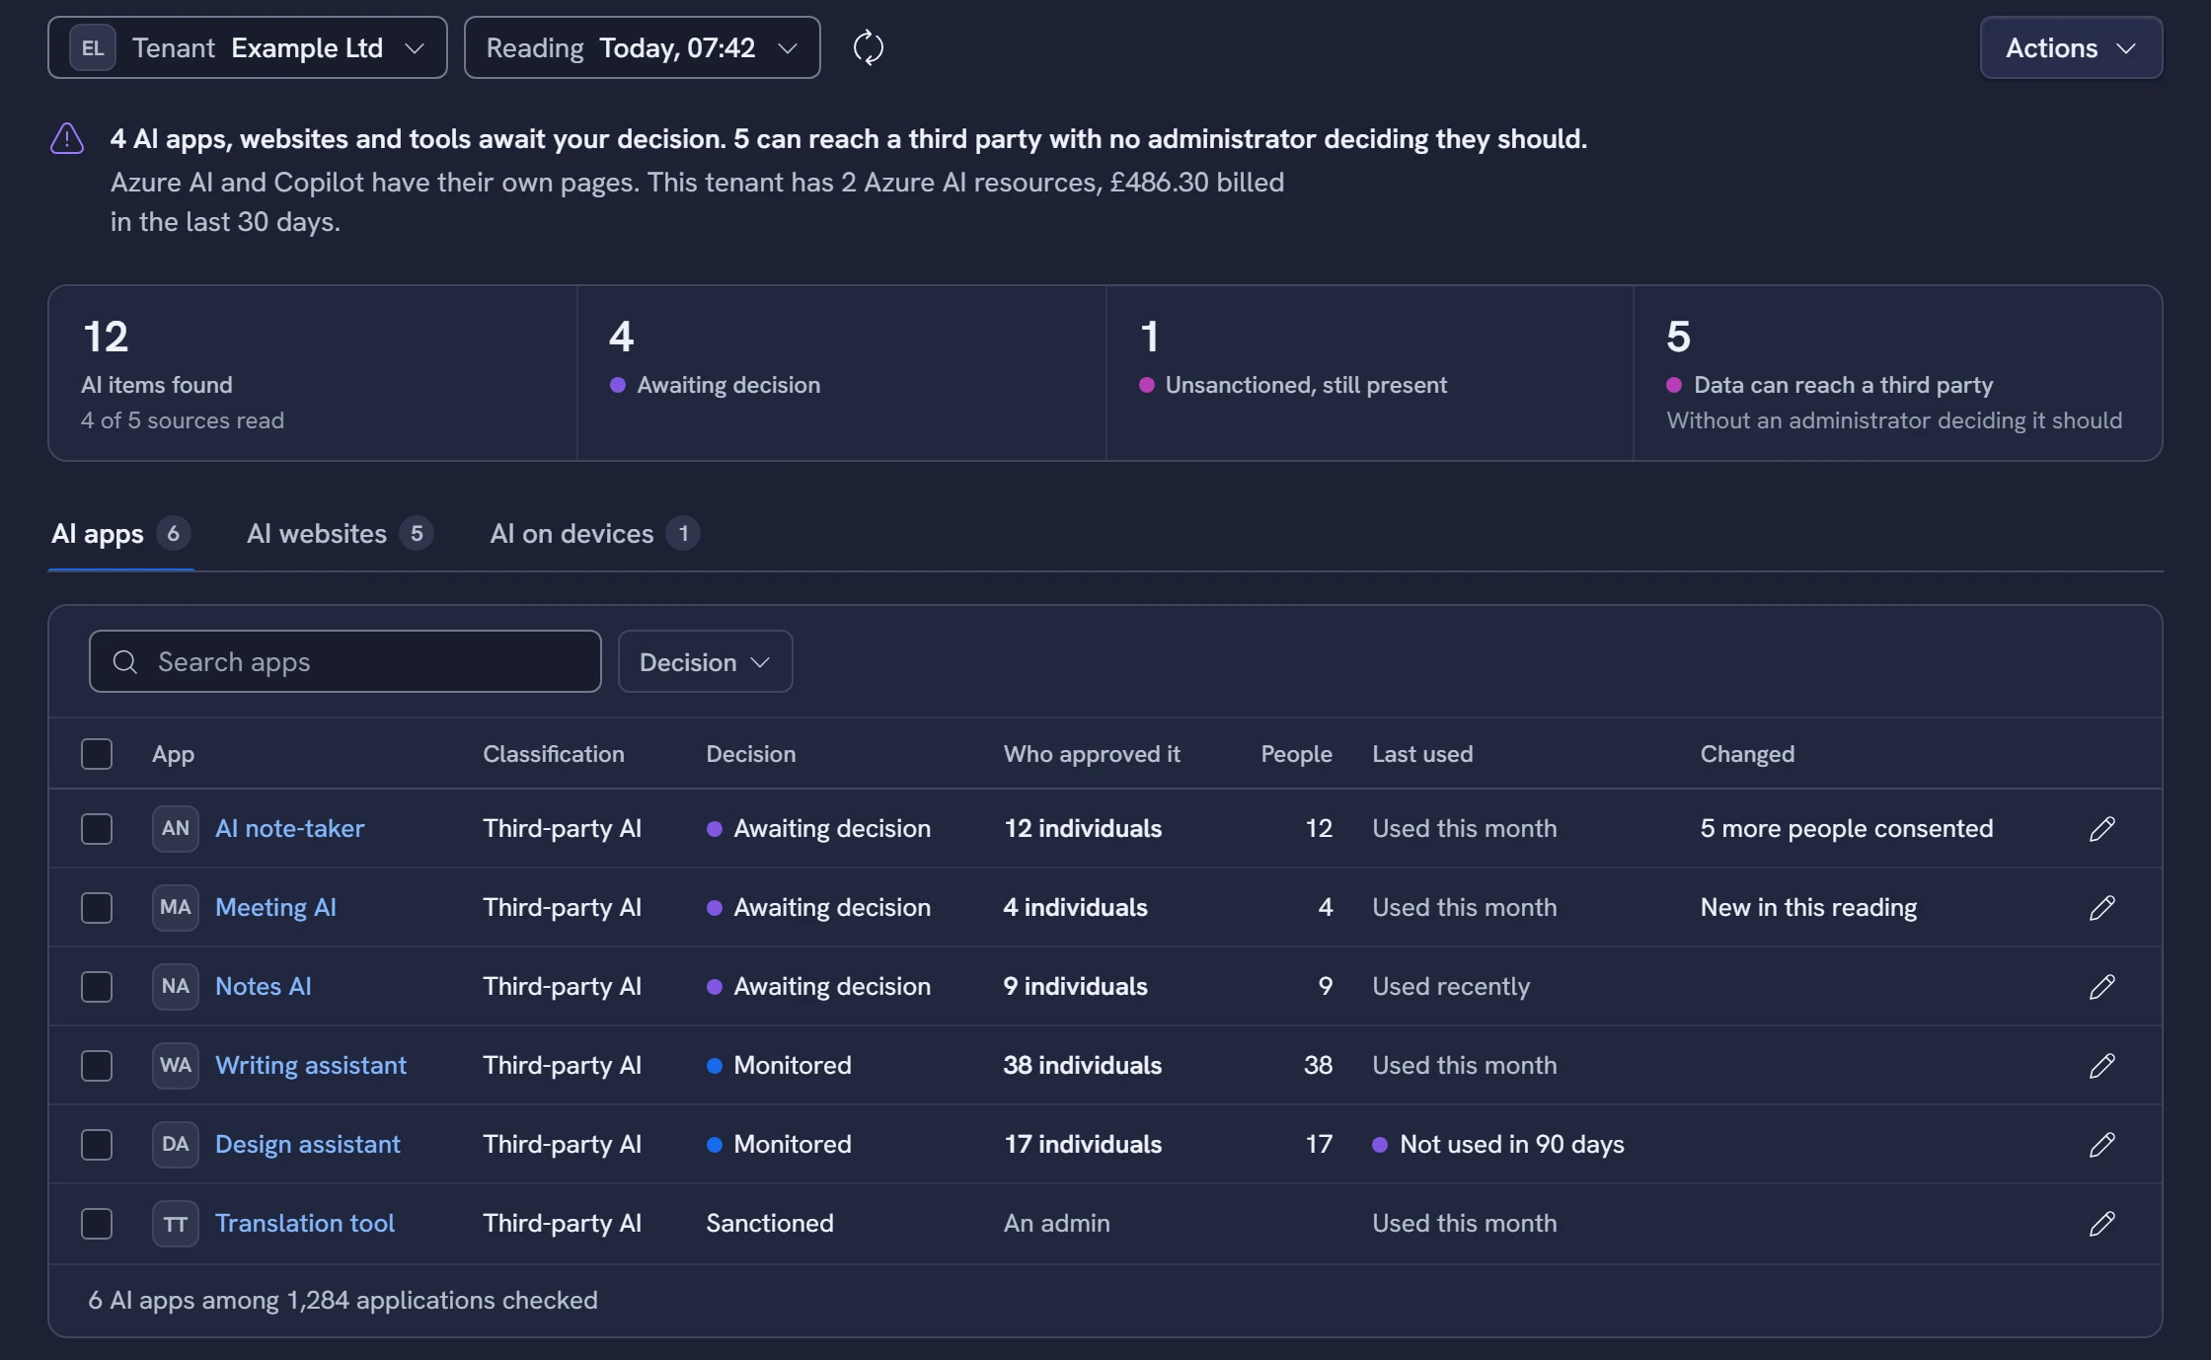2211x1360 pixels.
Task: Select the Translation tool row checkbox
Action: click(97, 1223)
